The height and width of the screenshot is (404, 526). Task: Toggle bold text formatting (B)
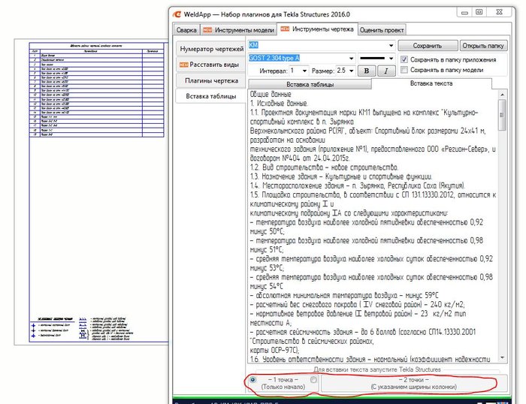pyautogui.click(x=367, y=71)
